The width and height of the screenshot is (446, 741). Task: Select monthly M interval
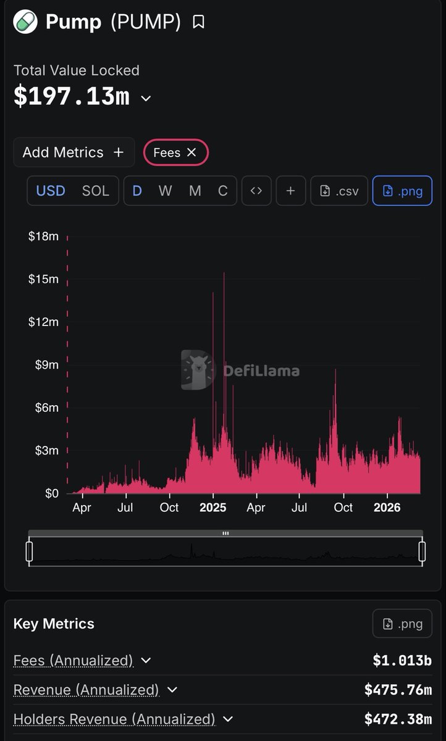[195, 191]
